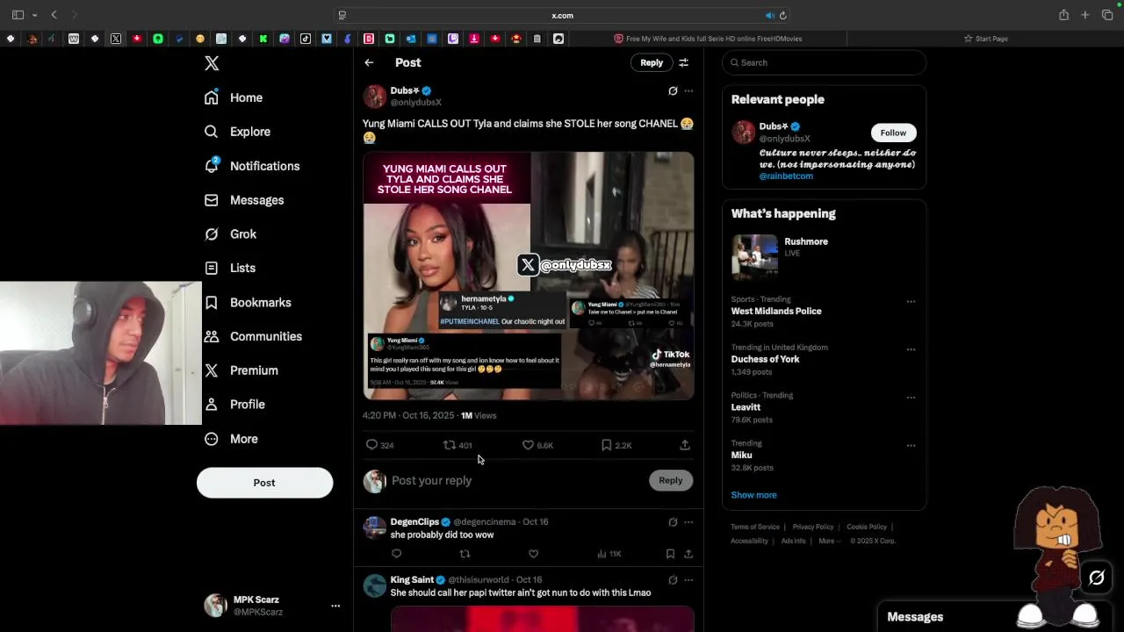The width and height of the screenshot is (1124, 632).
Task: Click the Search box
Action: click(824, 62)
